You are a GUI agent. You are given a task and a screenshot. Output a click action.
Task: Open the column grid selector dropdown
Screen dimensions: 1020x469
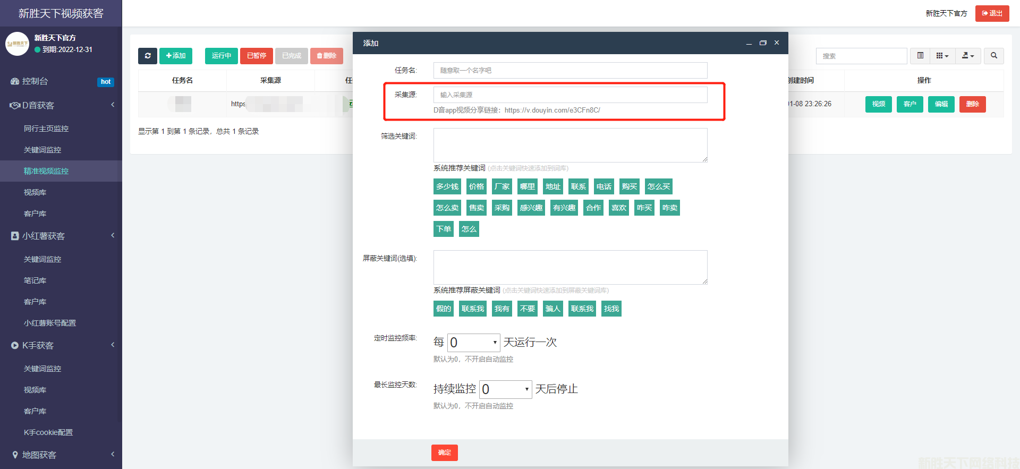coord(942,56)
